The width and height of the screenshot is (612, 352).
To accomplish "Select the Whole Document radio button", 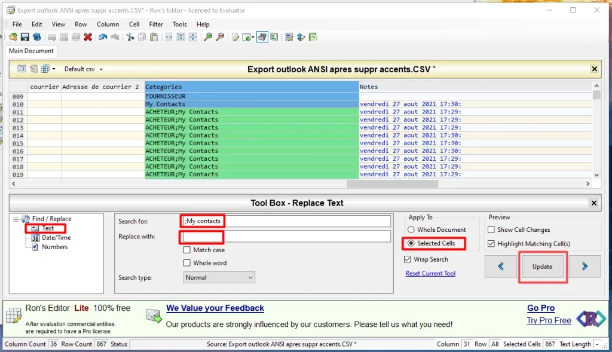I will tap(411, 229).
